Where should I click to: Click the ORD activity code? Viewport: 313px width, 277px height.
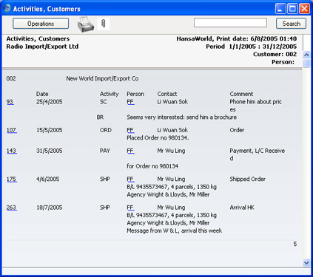pyautogui.click(x=106, y=130)
